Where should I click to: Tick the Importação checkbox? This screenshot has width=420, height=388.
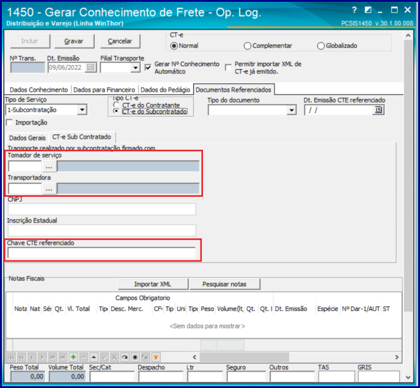click(9, 122)
